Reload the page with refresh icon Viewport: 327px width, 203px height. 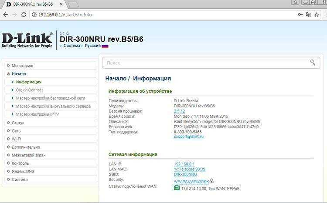[x=24, y=14]
